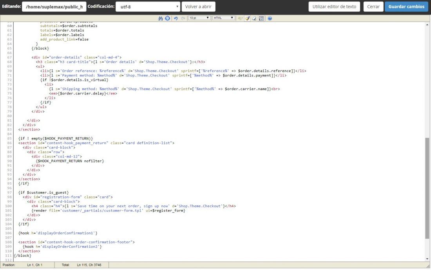Click line number 85 in the gutter

(x=9, y=138)
